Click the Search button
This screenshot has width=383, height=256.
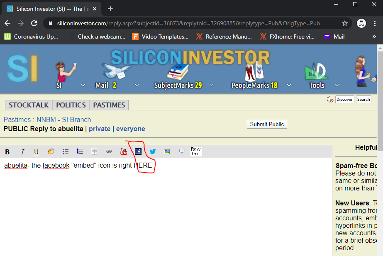coord(363,100)
